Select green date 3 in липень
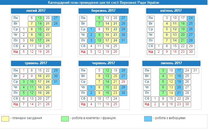 point(163,71)
